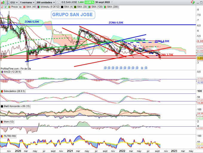This screenshot has height=153, width=203.
Task: Click the 2023 label on time axis
Action: (174, 151)
